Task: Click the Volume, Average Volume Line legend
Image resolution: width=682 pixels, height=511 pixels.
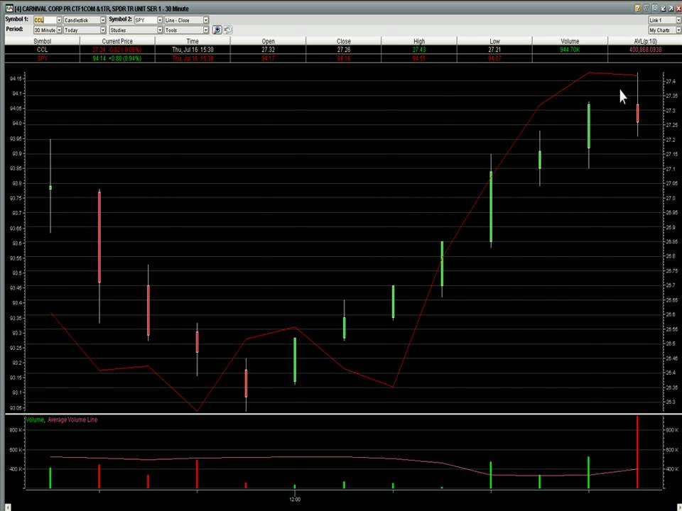Action: point(62,419)
